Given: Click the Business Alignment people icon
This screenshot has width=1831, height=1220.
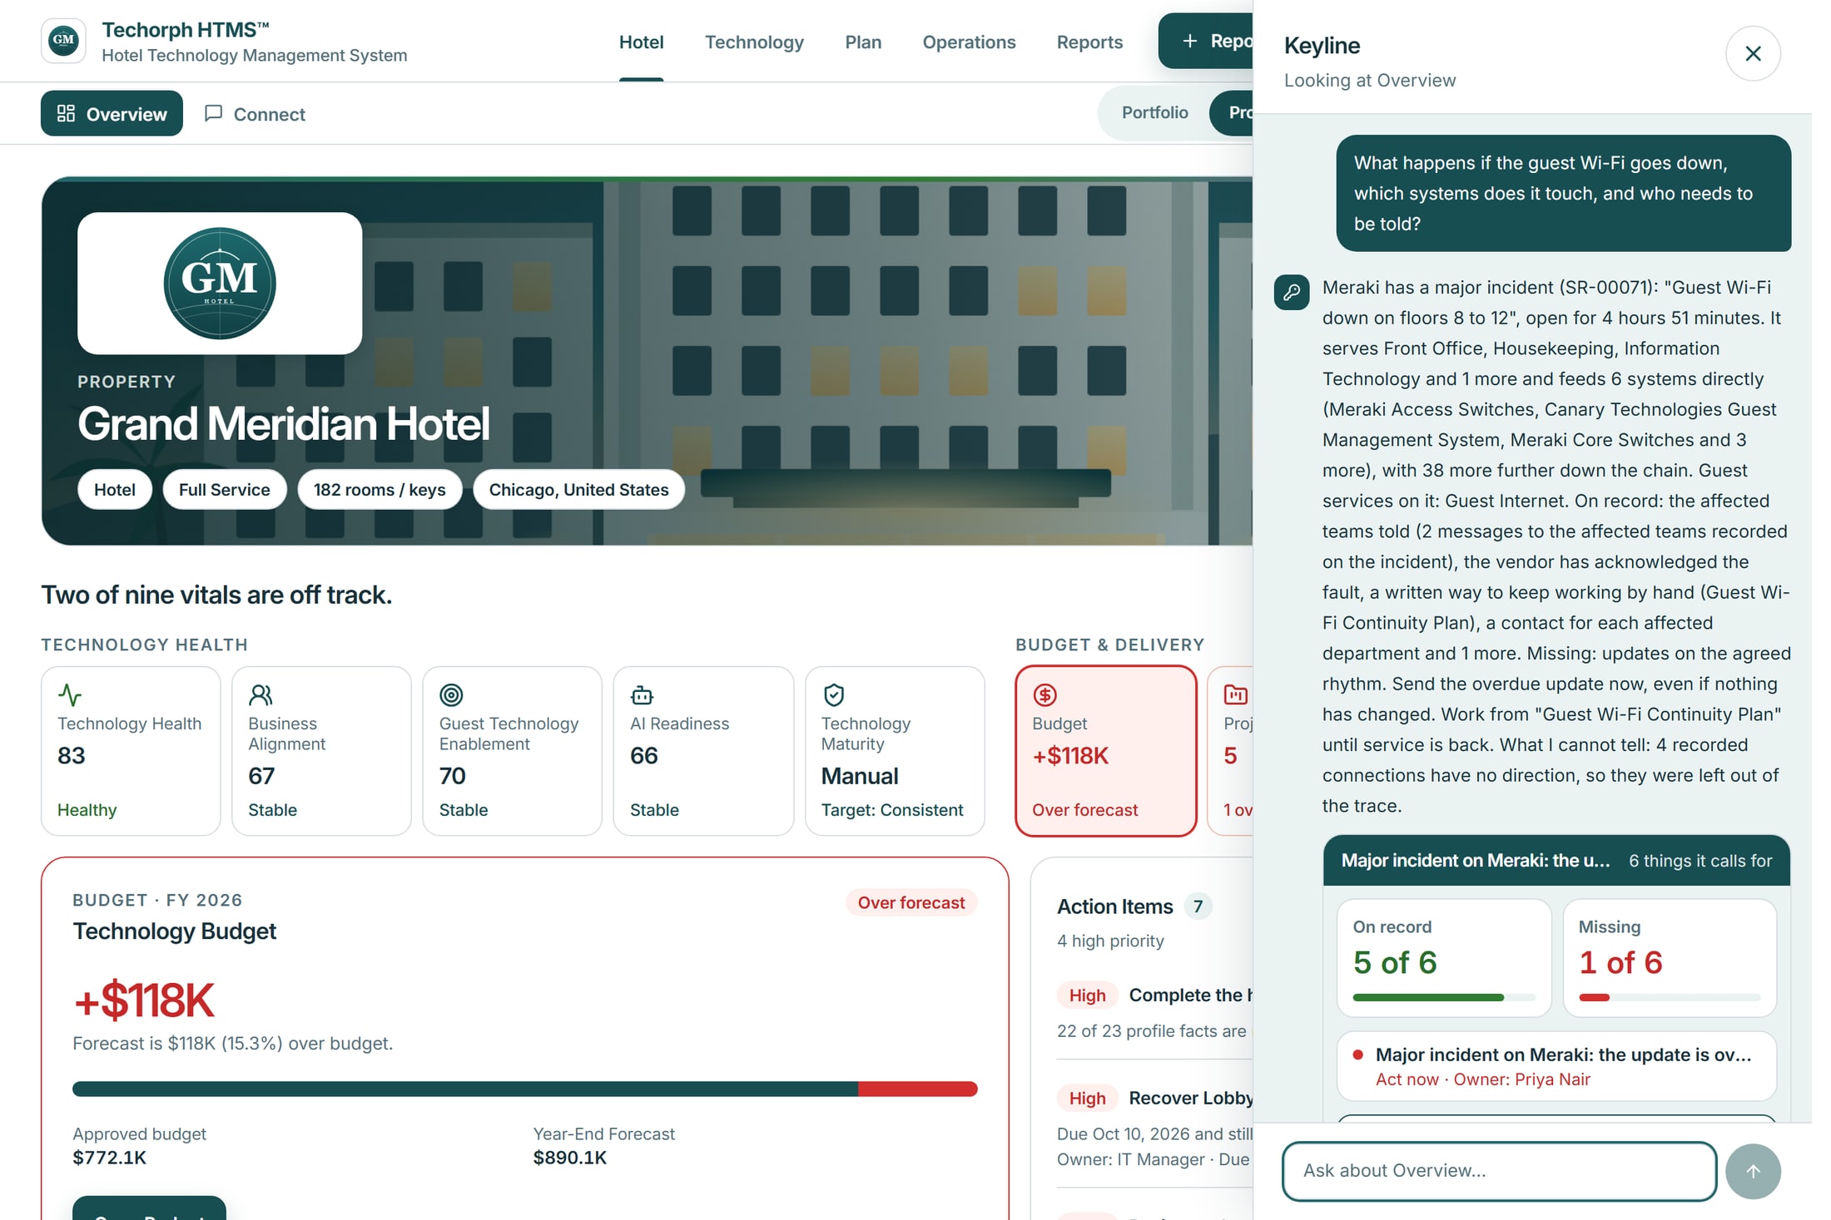Looking at the screenshot, I should coord(261,694).
